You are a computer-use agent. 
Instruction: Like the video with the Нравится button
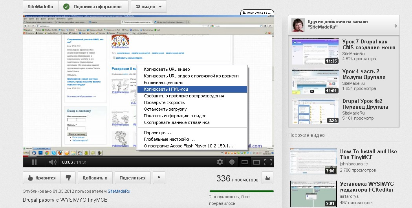coord(42,178)
